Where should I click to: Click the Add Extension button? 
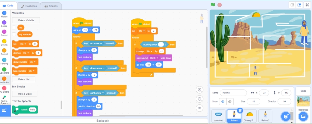(5, 111)
